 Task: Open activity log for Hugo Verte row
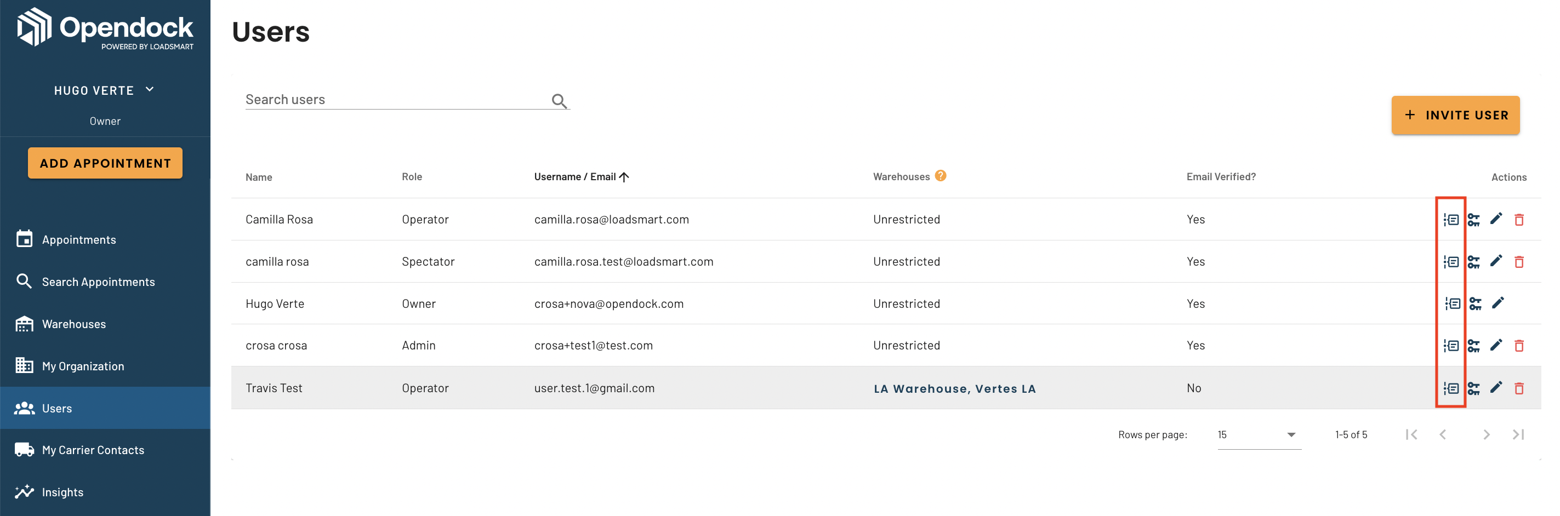click(1452, 303)
